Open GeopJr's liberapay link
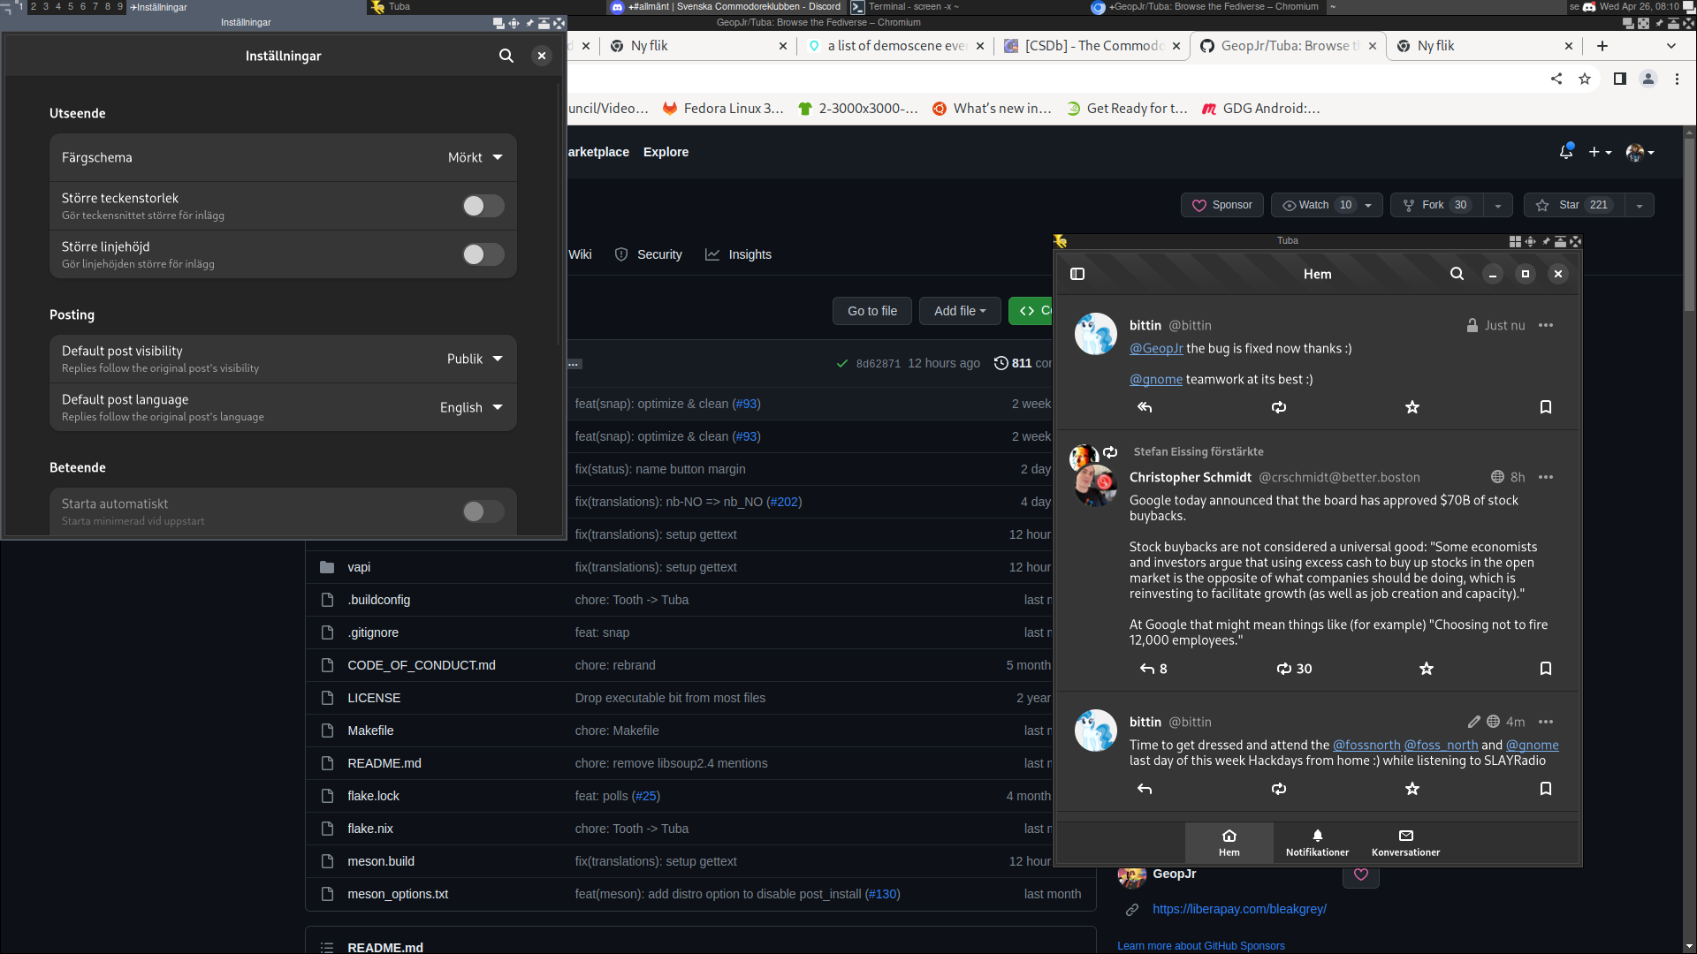 point(1239,909)
